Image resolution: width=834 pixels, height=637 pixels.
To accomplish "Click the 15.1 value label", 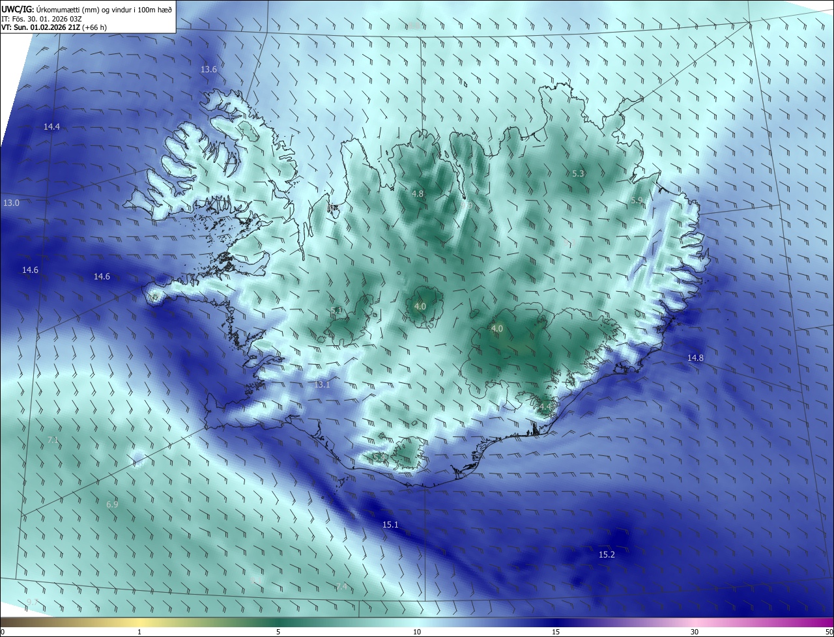I will (x=390, y=525).
